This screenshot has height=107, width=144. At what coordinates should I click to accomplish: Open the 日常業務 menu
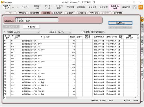point(81,7)
